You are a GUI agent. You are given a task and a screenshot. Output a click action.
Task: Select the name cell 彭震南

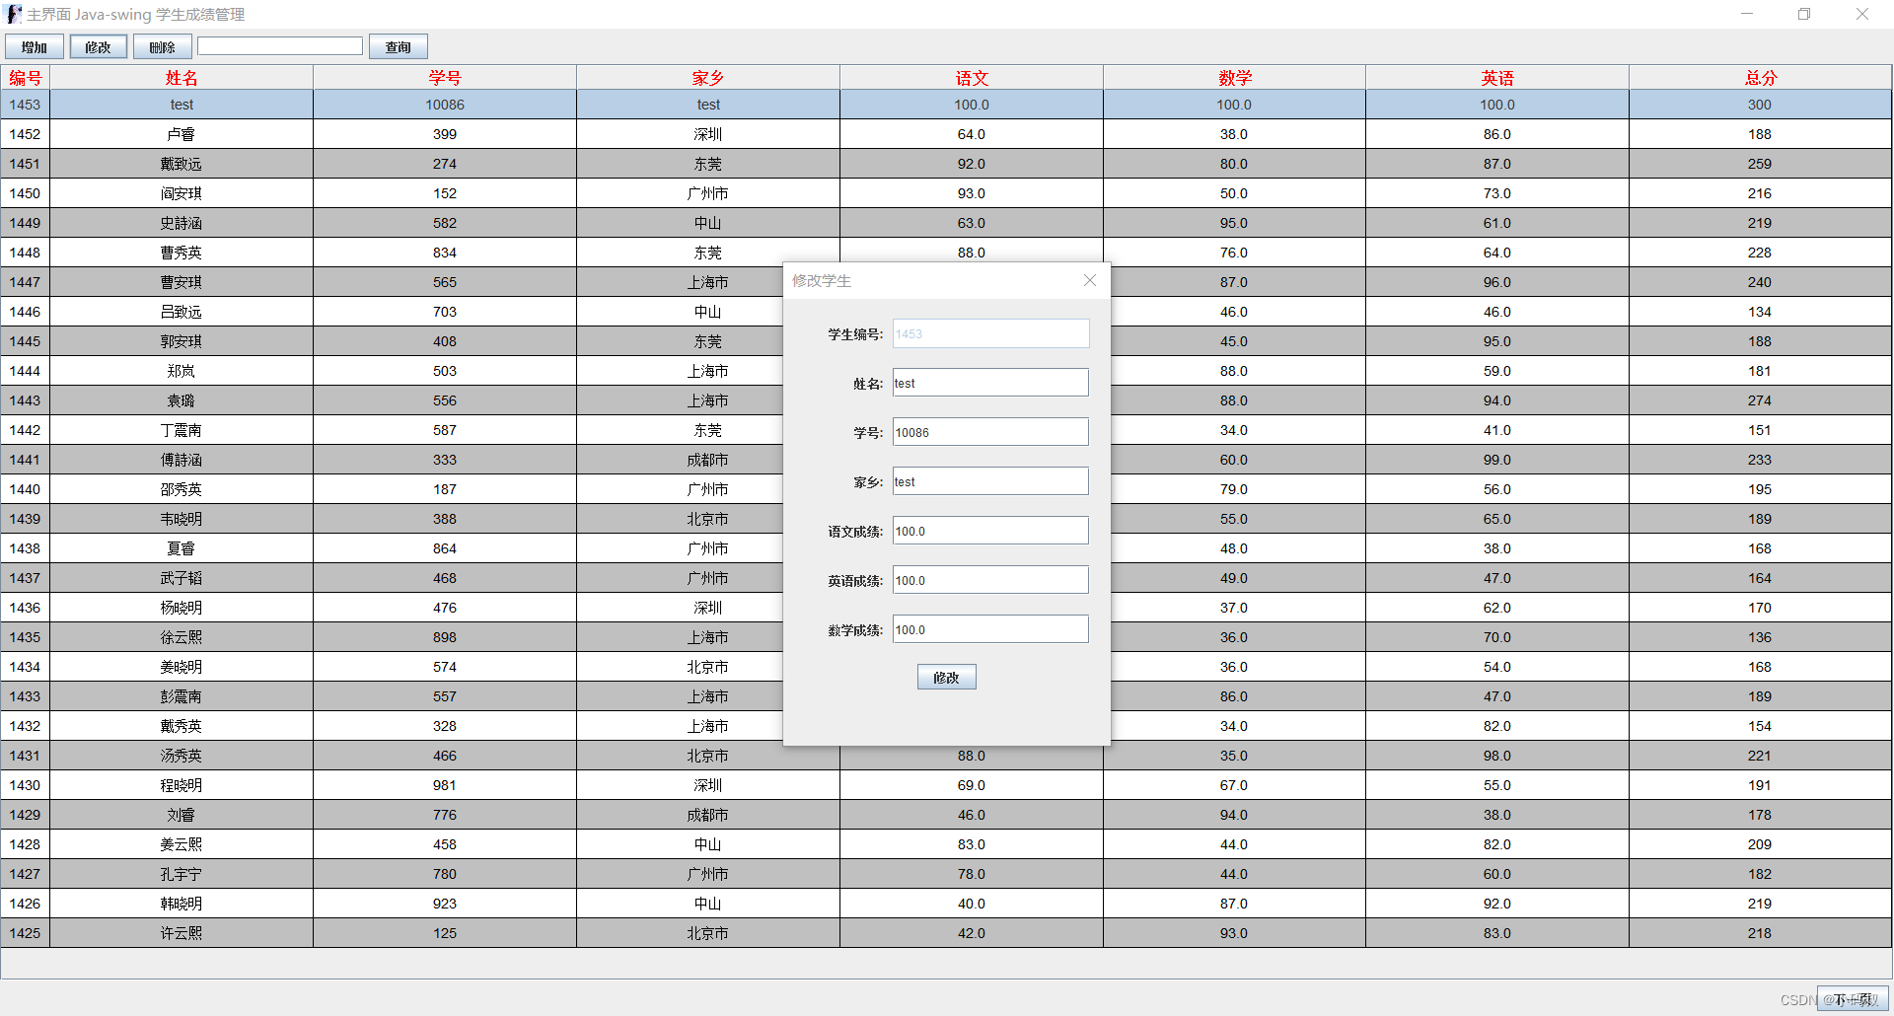click(x=182, y=696)
